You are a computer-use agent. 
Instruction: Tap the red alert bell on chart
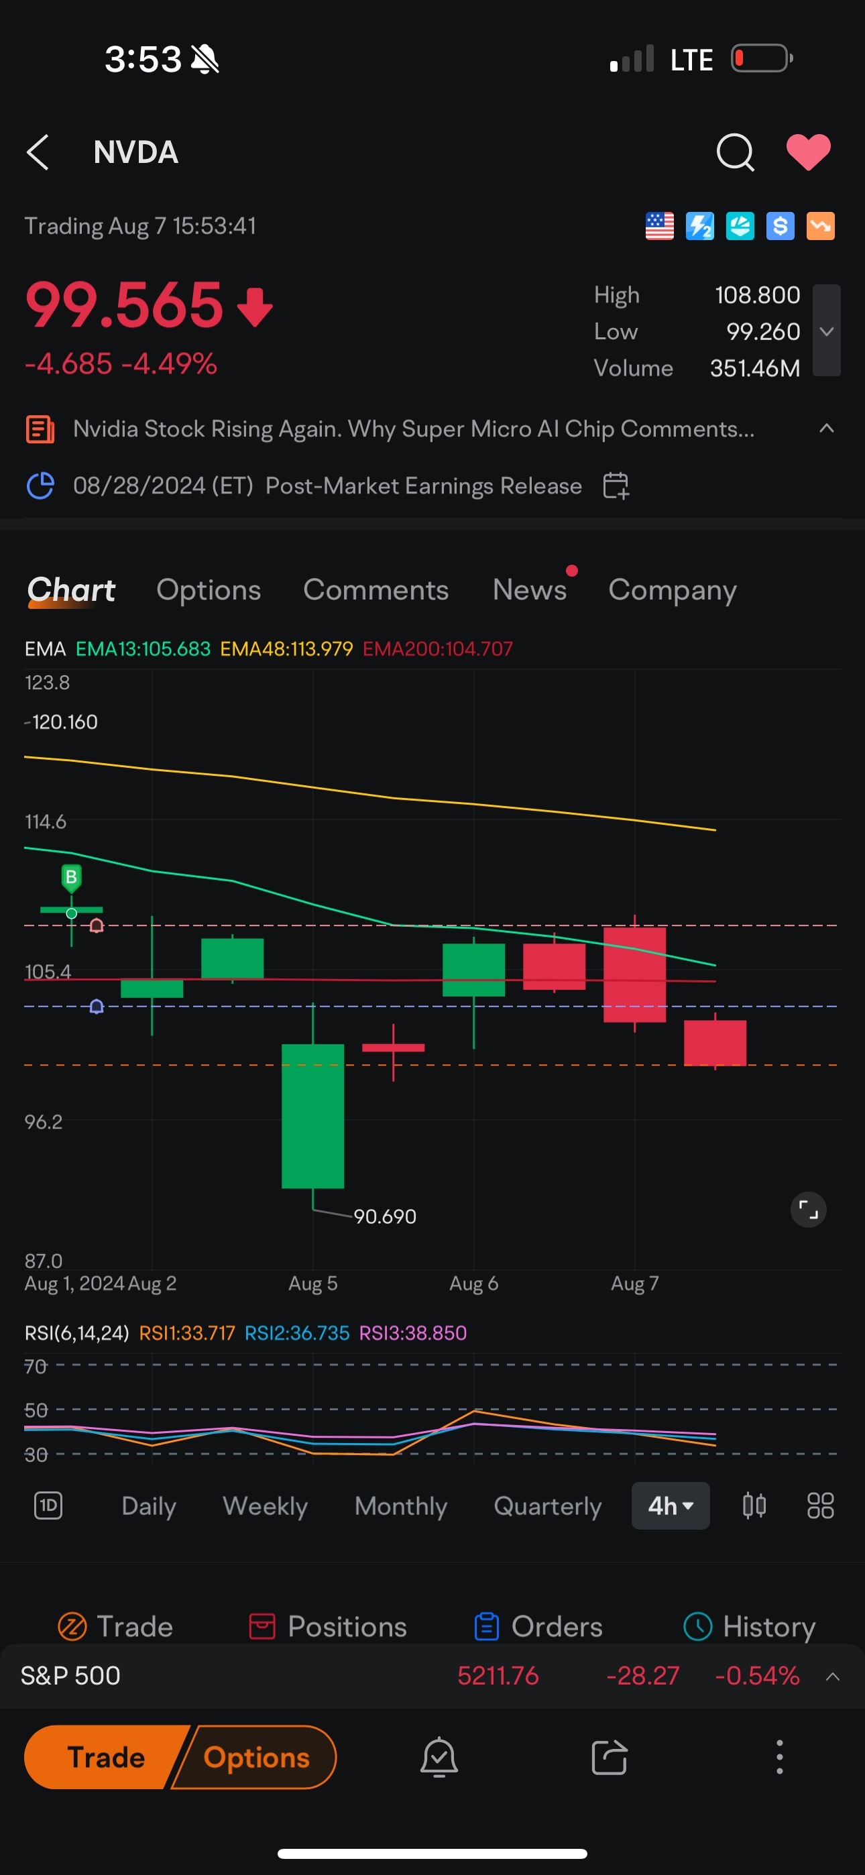(96, 926)
